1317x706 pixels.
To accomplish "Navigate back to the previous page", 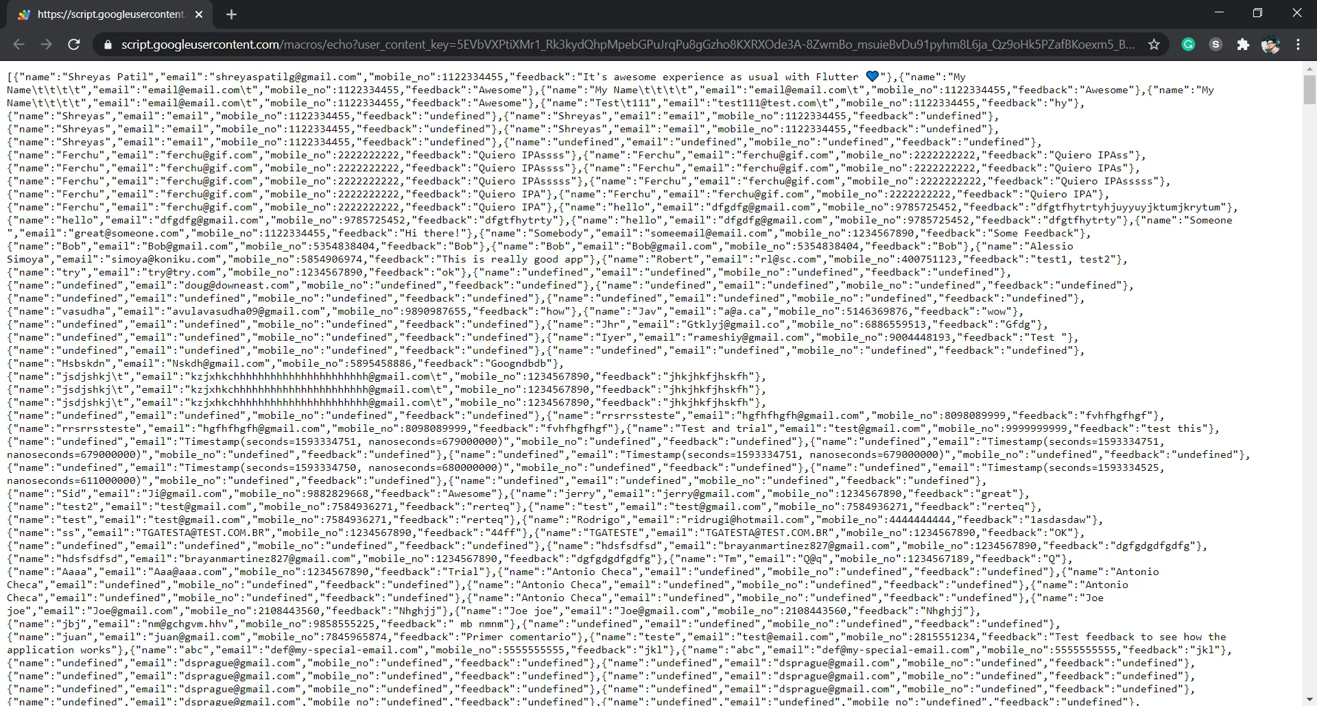I will (x=19, y=45).
